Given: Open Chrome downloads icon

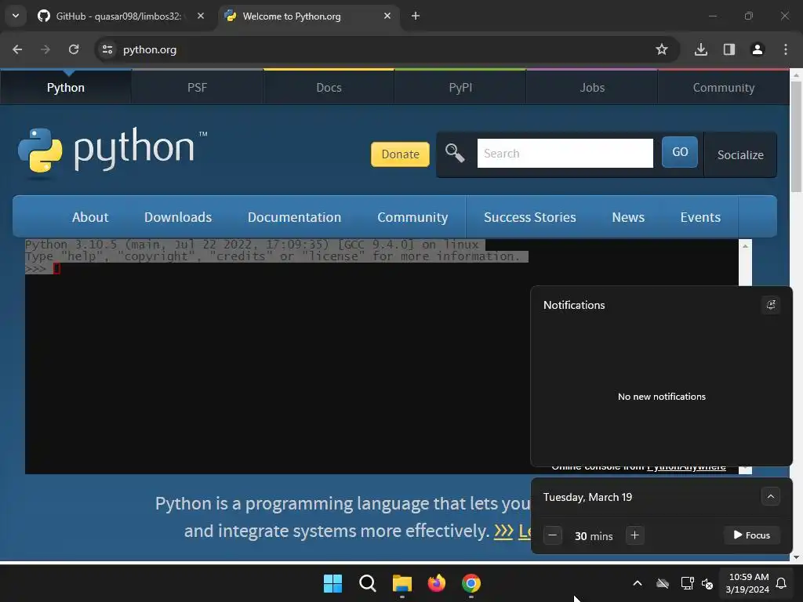Looking at the screenshot, I should click(x=700, y=49).
